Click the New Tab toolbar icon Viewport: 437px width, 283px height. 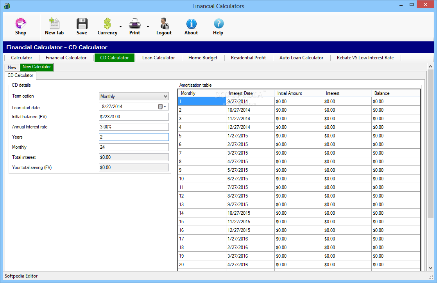pos(54,24)
